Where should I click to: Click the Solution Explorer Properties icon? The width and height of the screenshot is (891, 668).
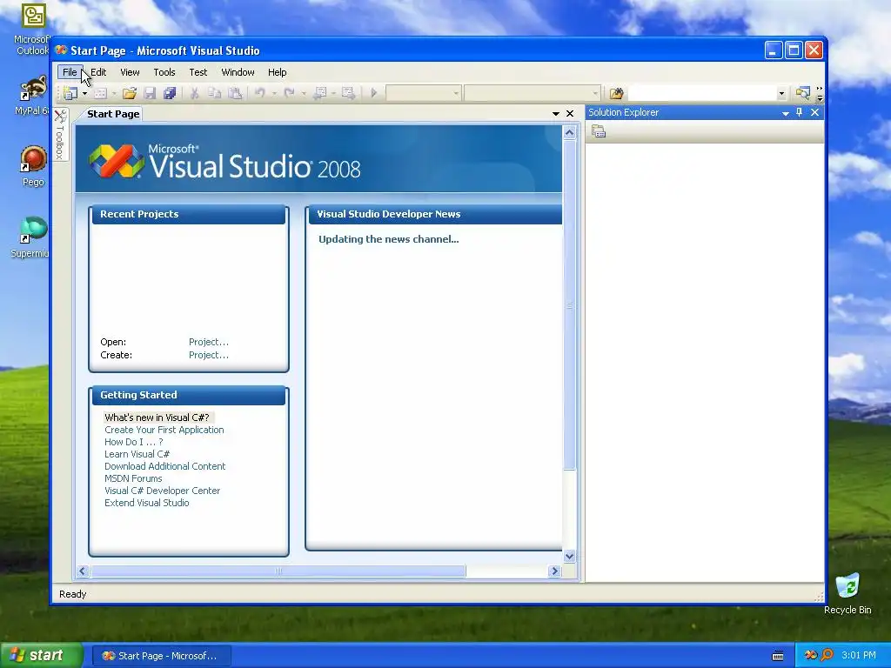pyautogui.click(x=599, y=132)
